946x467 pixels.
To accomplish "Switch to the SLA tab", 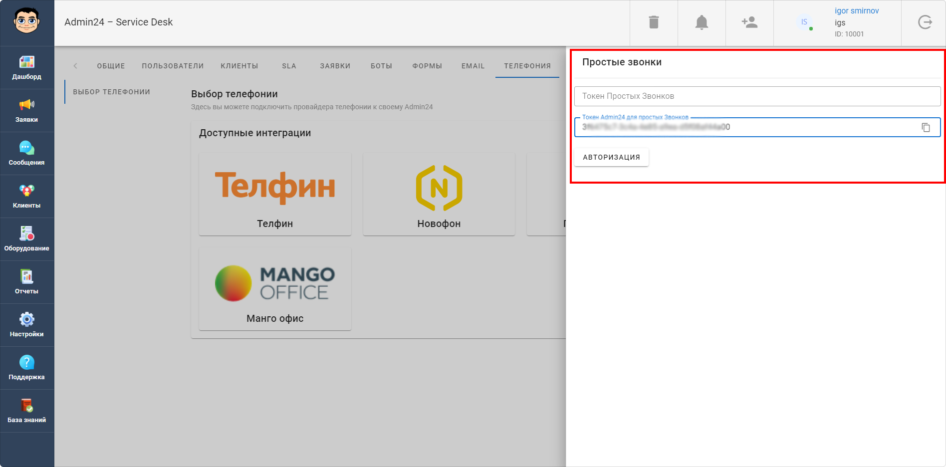I will (x=289, y=66).
